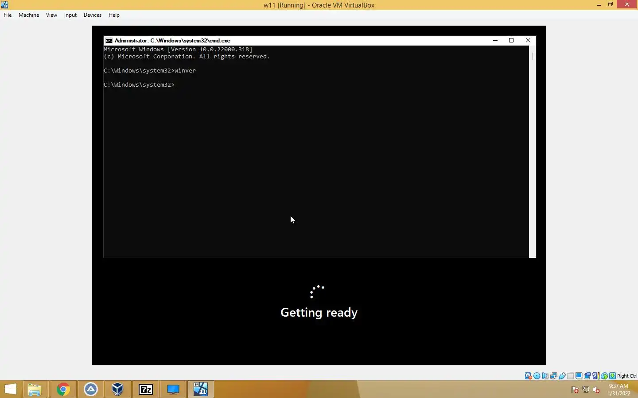This screenshot has height=398, width=638.
Task: Click the network tray icon
Action: pyautogui.click(x=586, y=390)
